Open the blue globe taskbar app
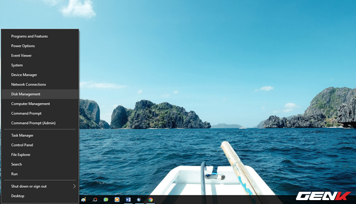Viewport: 356px width, 204px height. [x=139, y=200]
